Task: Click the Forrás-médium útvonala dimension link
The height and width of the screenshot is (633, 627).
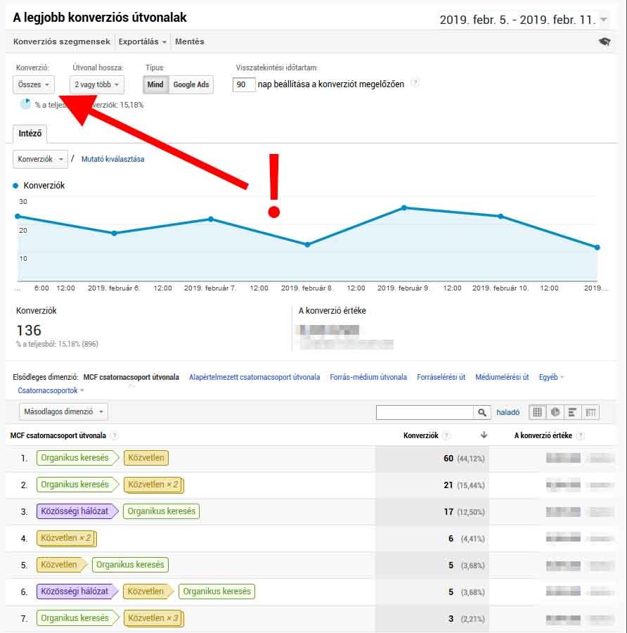Action: (368, 378)
